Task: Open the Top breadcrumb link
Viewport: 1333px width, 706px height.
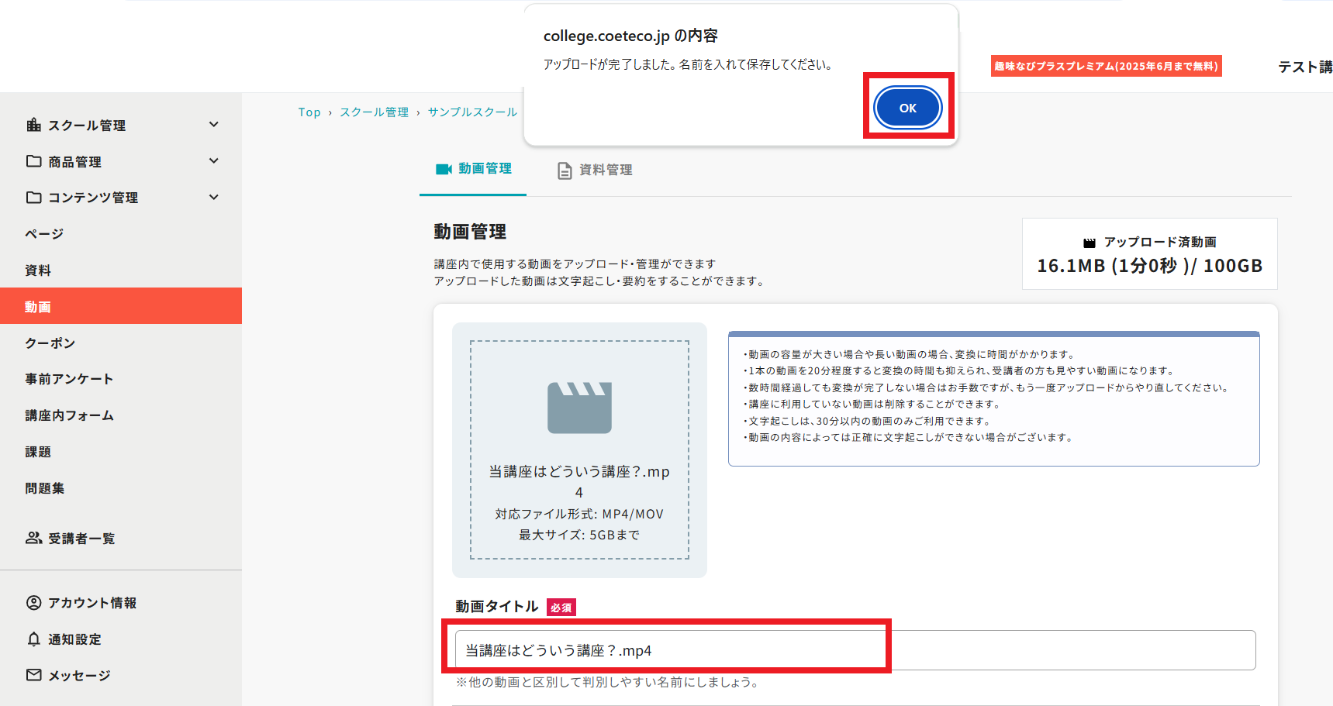Action: 309,112
